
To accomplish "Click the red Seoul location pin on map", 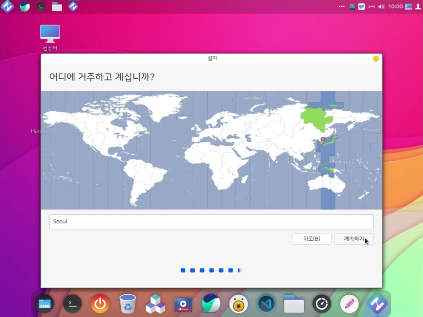I will click(x=323, y=139).
